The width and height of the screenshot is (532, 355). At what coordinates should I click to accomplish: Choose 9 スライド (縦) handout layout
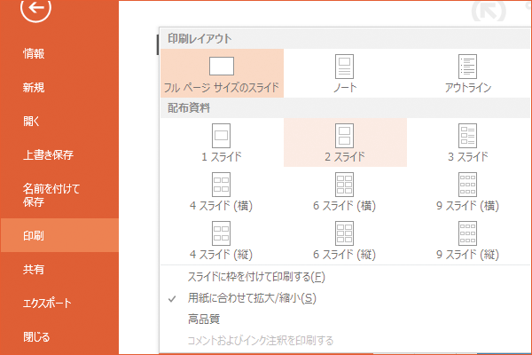tap(468, 241)
